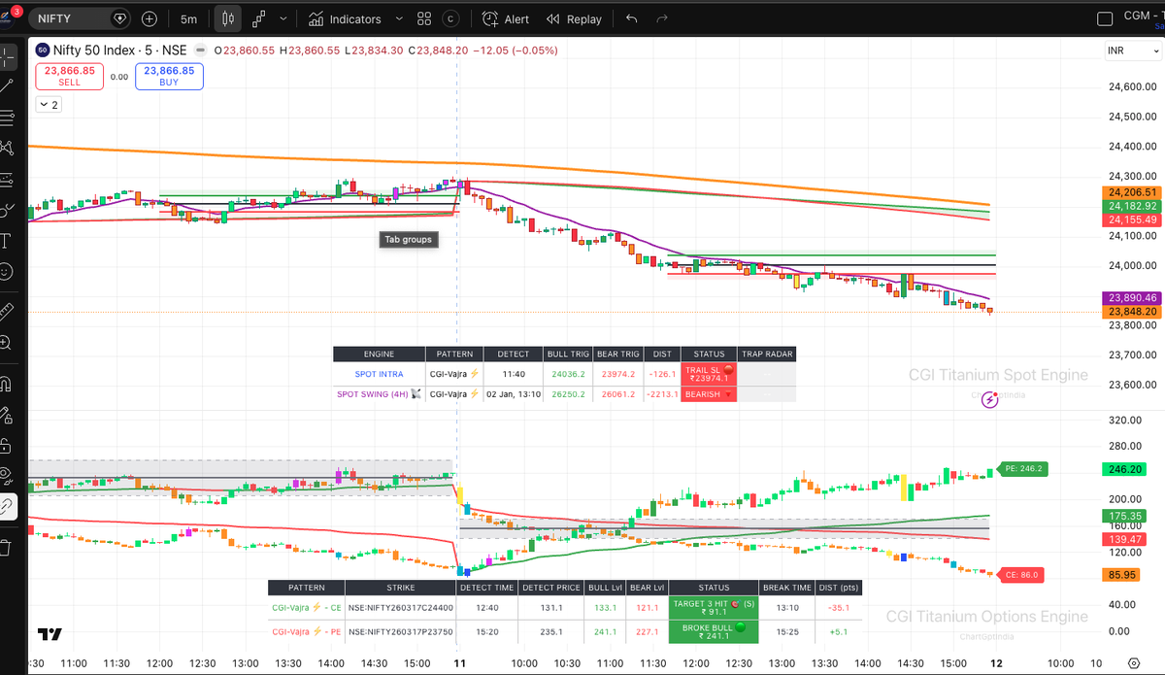The image size is (1165, 675).
Task: Open the CGM layout name menu
Action: [1144, 17]
